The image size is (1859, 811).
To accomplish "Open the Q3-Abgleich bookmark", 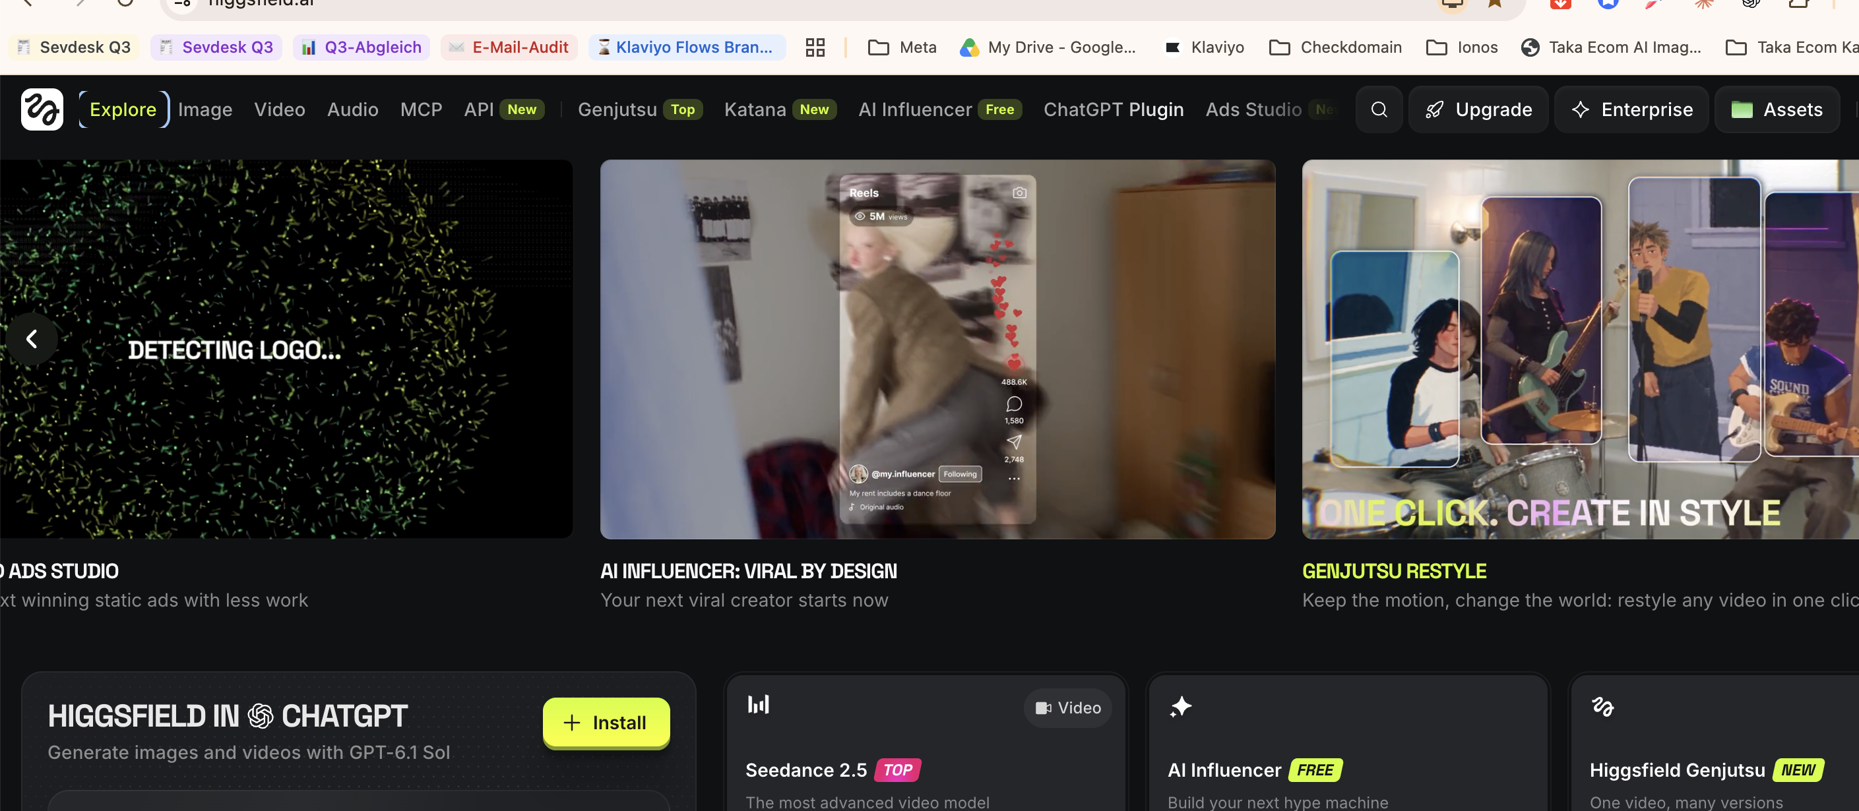I will (361, 47).
